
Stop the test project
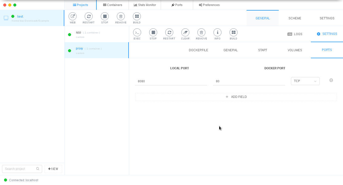(105, 17)
